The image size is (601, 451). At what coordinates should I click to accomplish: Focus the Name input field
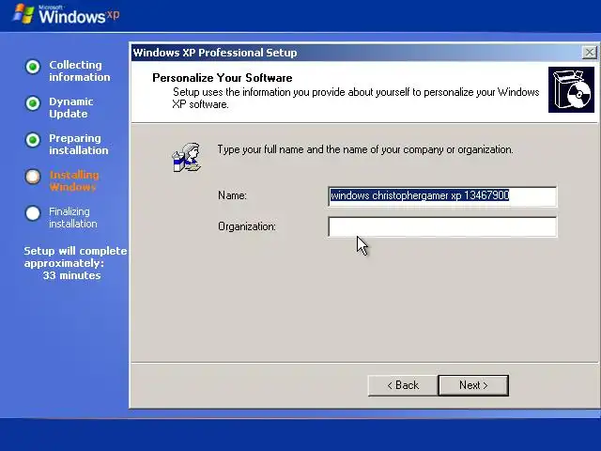442,196
